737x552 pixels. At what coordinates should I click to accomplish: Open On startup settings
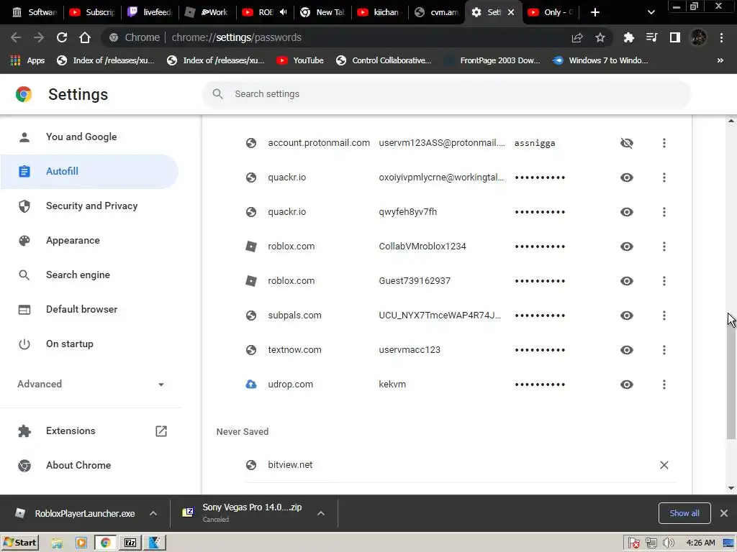point(89,344)
